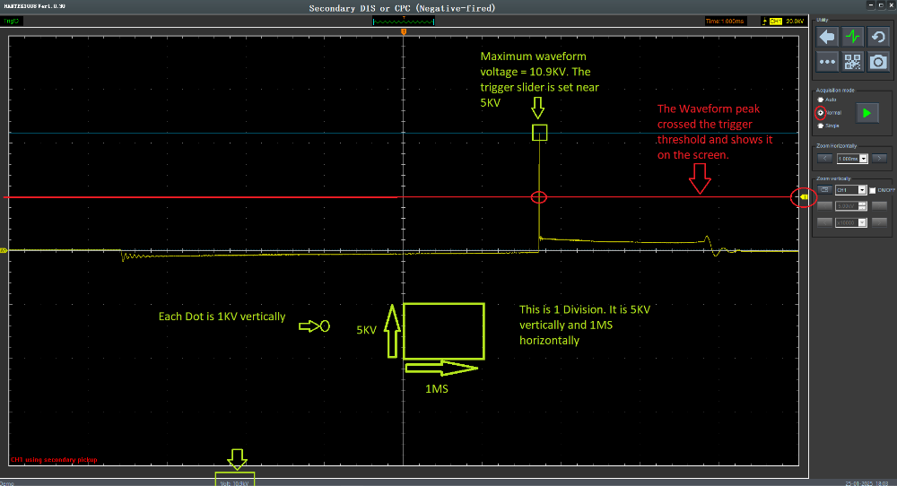Select Auto acquisition mode
Screen dimensions: 897x486
[820, 100]
